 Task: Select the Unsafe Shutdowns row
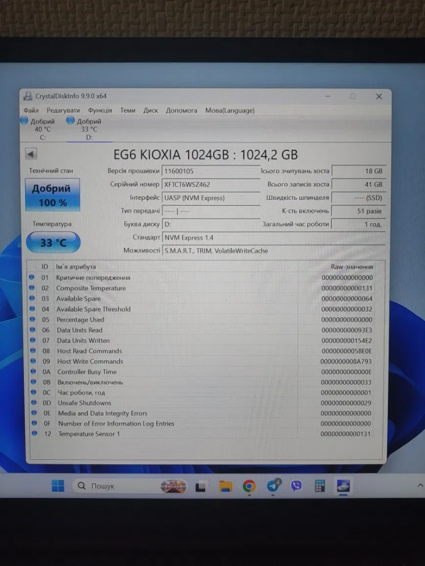pyautogui.click(x=201, y=403)
